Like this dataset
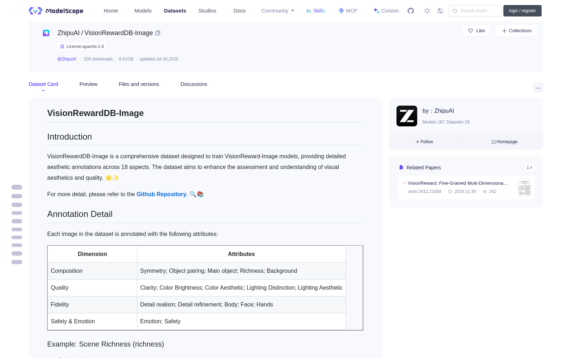572x358 pixels. pos(476,31)
